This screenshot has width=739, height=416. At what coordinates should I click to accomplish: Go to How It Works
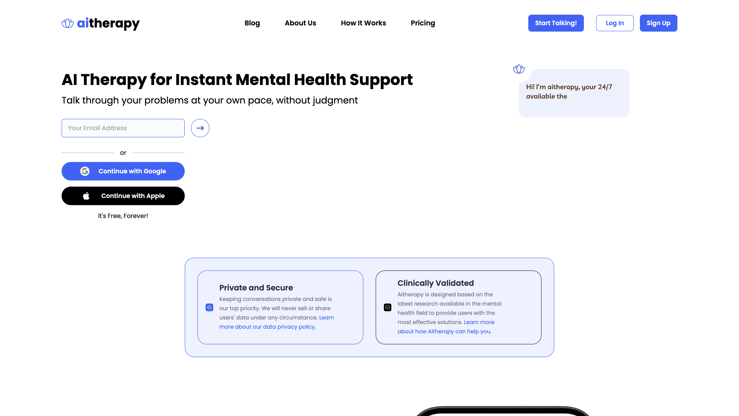click(364, 23)
